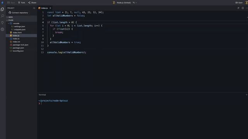Click the 'for (let i = 0' loop line
This screenshot has height=139, width=248.
[x=76, y=26]
